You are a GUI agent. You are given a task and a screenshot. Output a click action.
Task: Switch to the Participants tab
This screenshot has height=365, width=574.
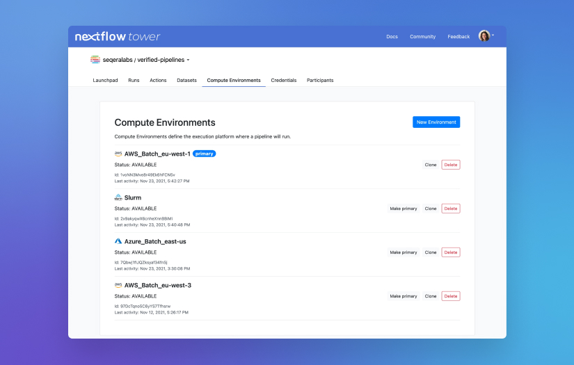coord(320,80)
